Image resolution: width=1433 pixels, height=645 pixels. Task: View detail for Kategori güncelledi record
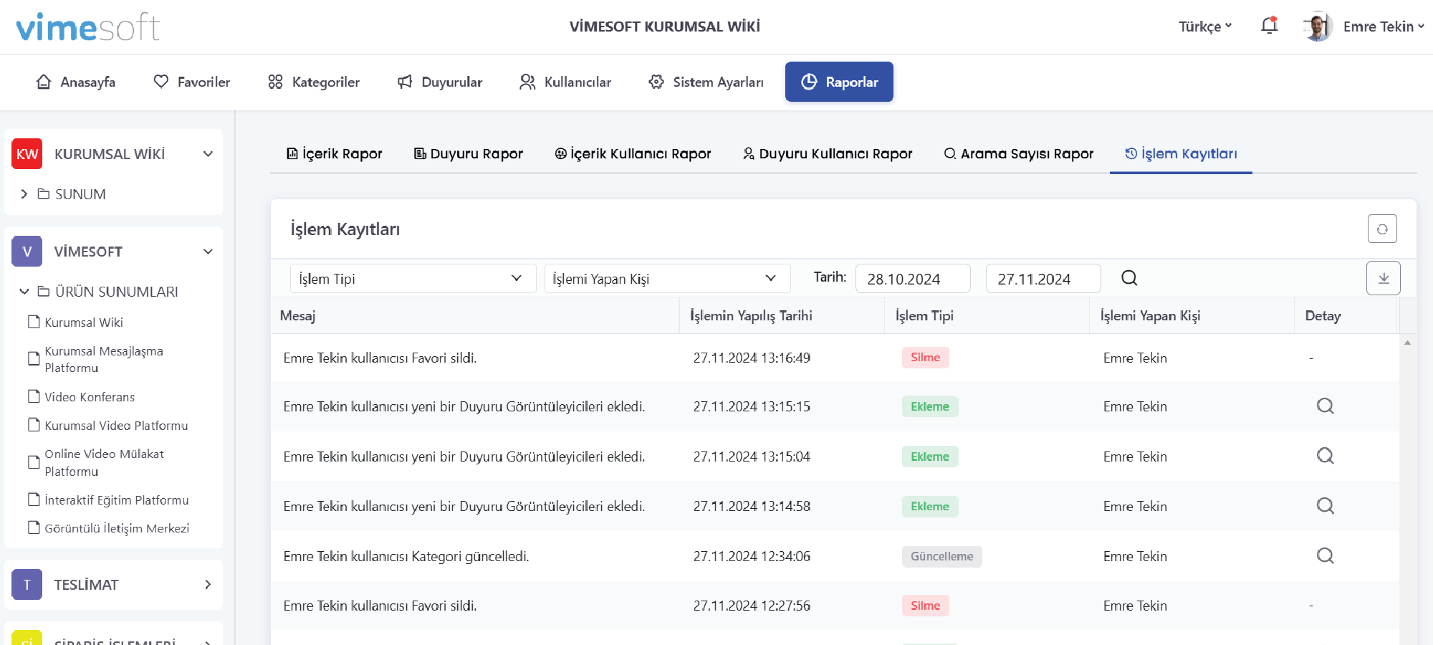click(x=1325, y=555)
